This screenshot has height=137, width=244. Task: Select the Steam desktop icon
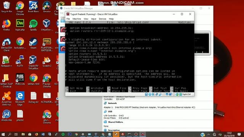[34, 43]
